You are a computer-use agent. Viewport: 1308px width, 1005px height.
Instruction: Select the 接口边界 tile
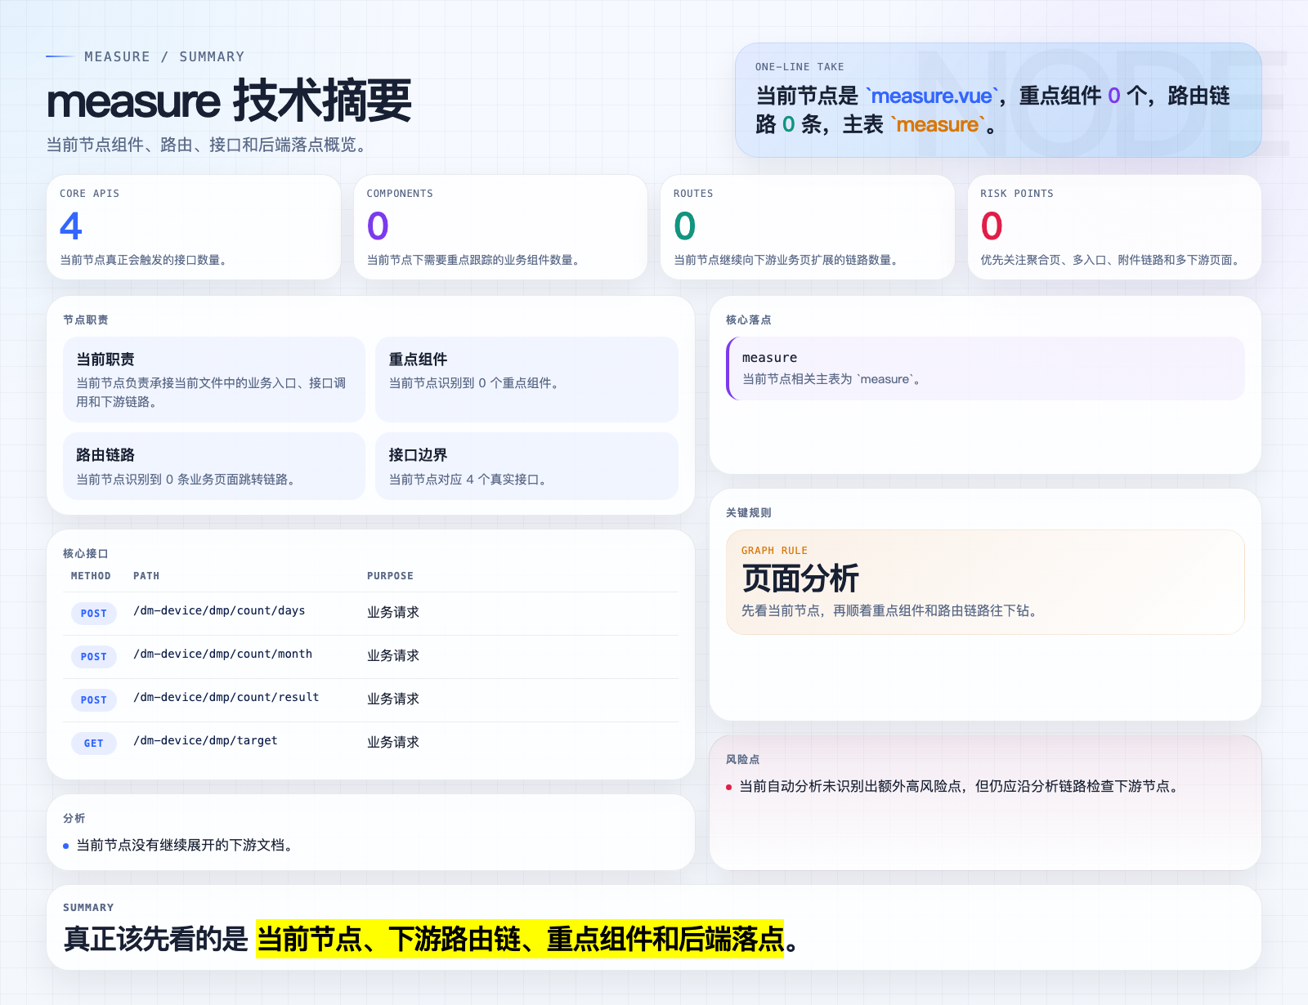tap(526, 466)
